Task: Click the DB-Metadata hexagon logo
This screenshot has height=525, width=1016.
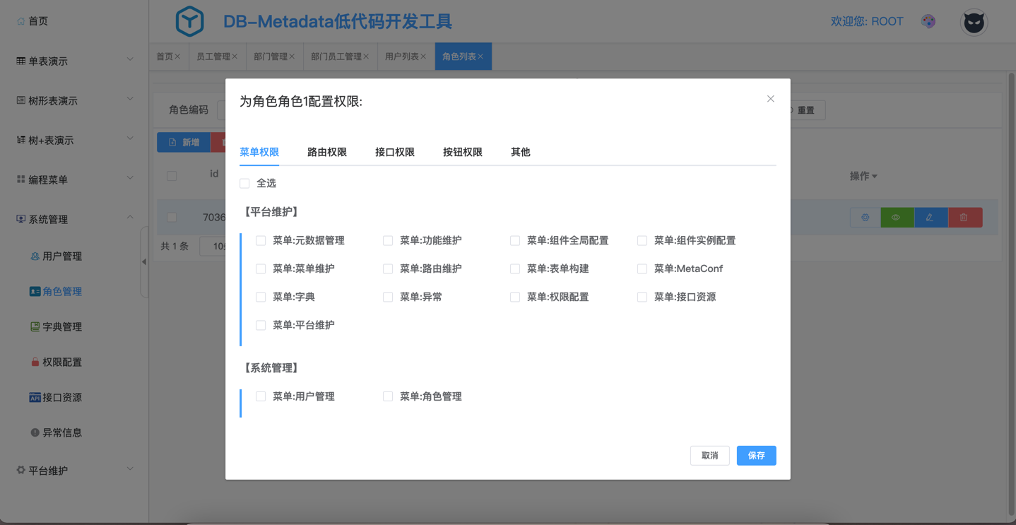Action: [189, 21]
